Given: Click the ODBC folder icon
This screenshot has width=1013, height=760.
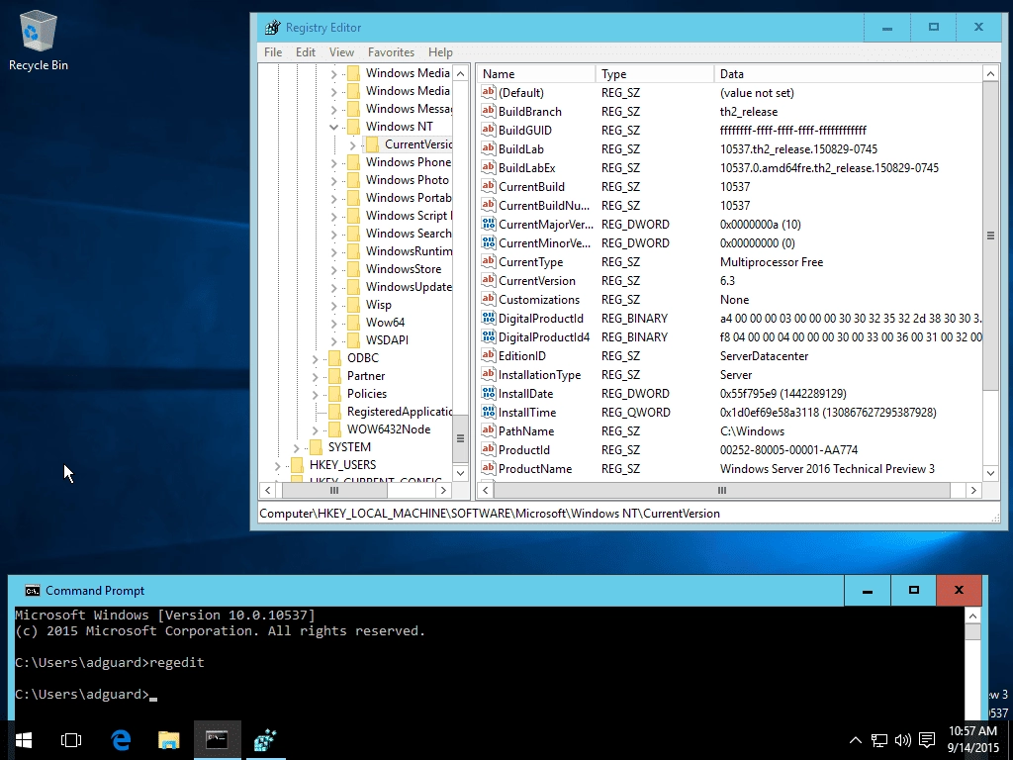Looking at the screenshot, I should [x=334, y=358].
